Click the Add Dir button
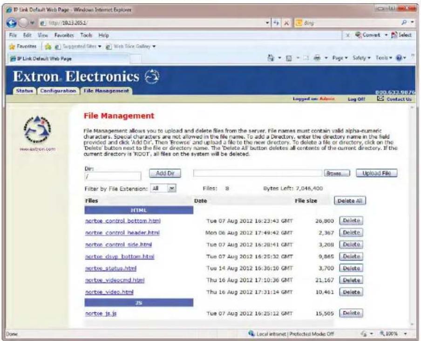The image size is (421, 341). 165,173
